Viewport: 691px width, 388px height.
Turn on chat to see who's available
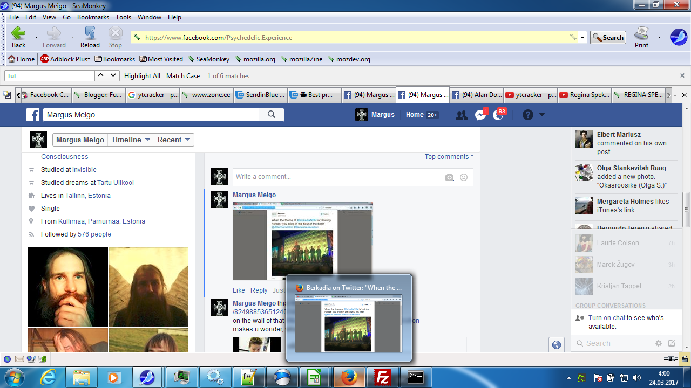click(607, 317)
